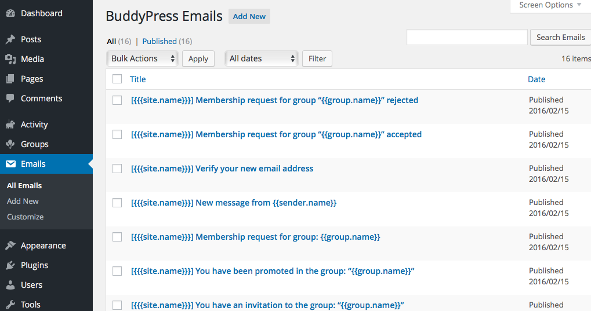Select the Emails menu item
This screenshot has height=311, width=591.
coord(33,164)
